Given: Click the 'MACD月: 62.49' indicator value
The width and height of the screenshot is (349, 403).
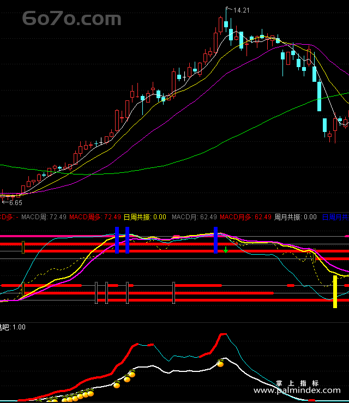Looking at the screenshot, I should coord(194,217).
